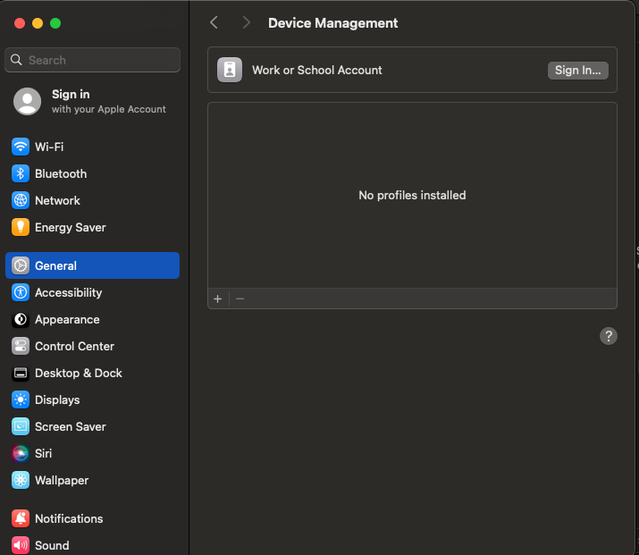
Task: Open Displays sun icon
Action: coord(21,399)
